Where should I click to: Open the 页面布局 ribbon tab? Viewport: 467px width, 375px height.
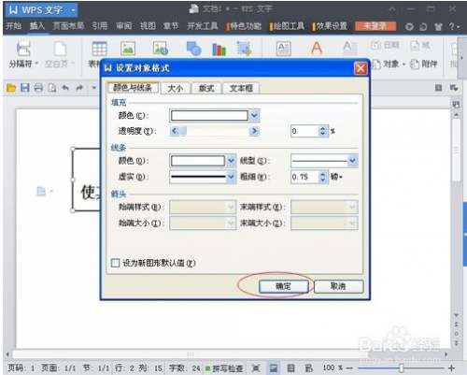(x=68, y=26)
